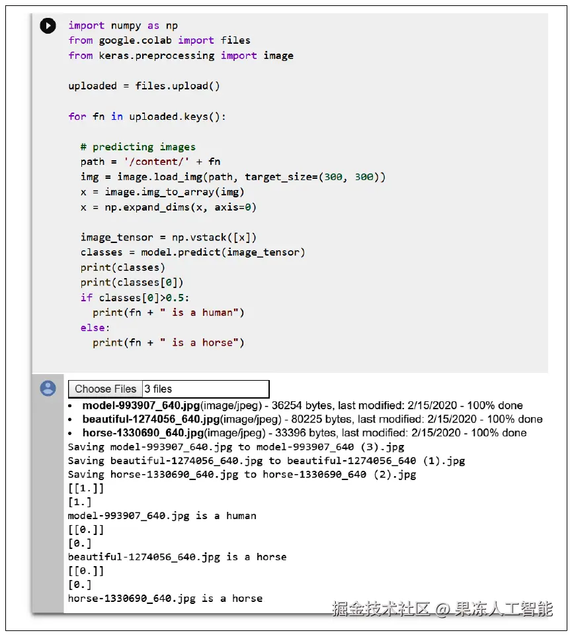This screenshot has width=570, height=635.
Task: Run the code cell with the play button
Action: (48, 26)
